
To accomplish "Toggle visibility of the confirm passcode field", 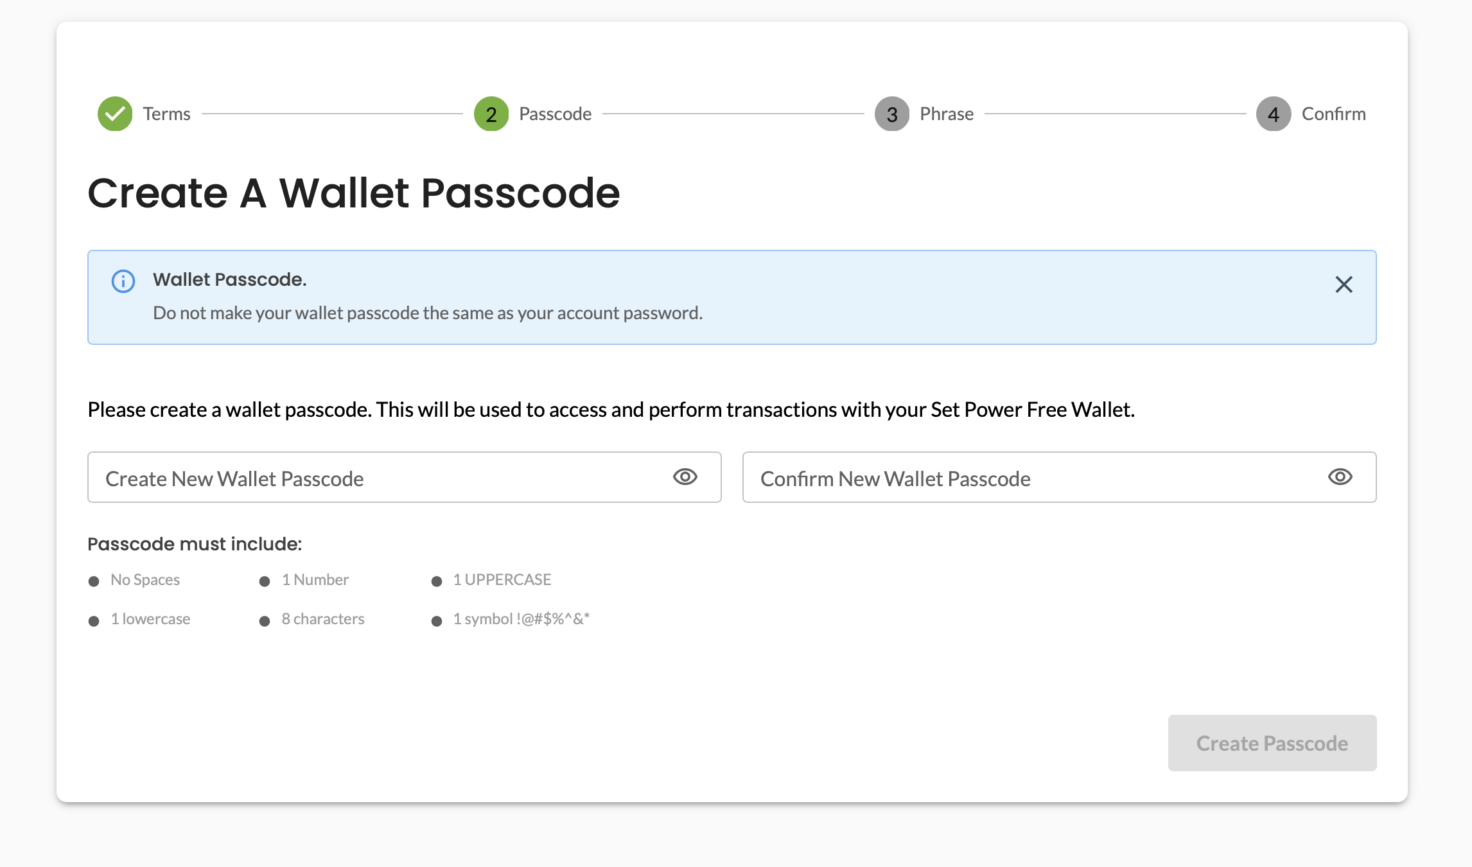I will (1340, 477).
